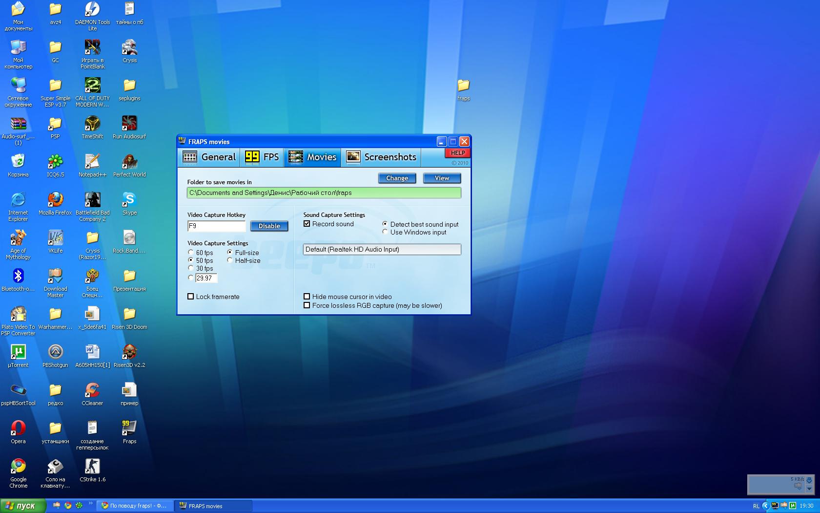
Task: Check Force lossless RGB capture
Action: click(307, 305)
